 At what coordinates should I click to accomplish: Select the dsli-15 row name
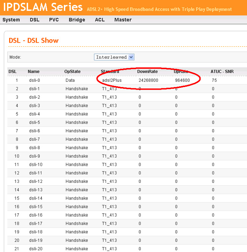click(36, 206)
